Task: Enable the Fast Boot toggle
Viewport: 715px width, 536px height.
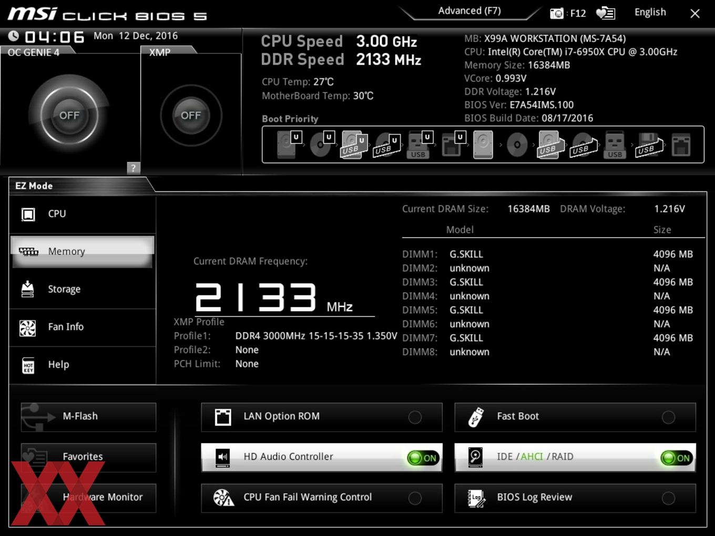Action: pos(668,417)
